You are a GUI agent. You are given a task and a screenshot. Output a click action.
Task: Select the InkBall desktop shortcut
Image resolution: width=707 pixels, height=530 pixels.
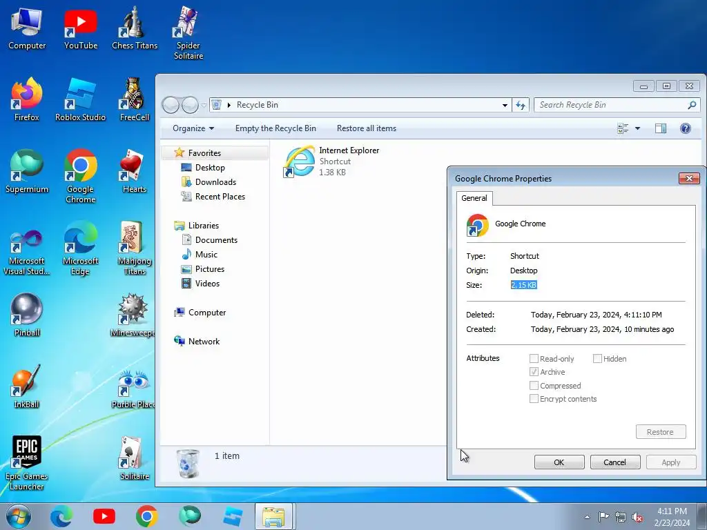coord(27,386)
